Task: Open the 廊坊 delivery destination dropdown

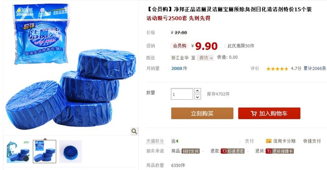Action: point(206,58)
